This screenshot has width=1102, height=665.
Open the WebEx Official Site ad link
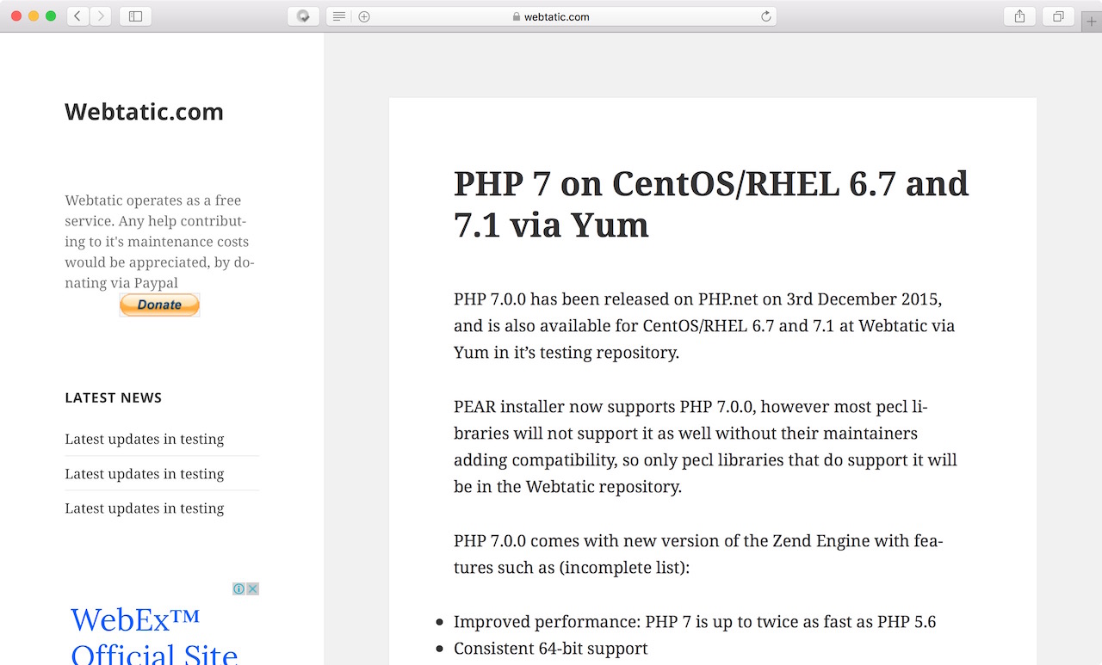154,636
